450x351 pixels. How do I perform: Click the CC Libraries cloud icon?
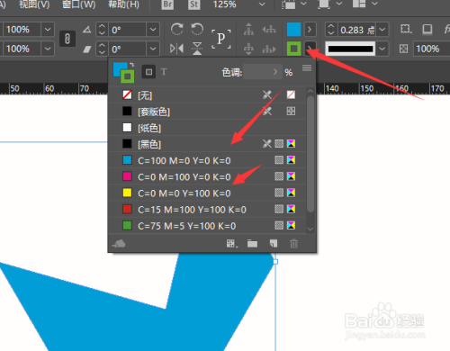click(x=119, y=244)
